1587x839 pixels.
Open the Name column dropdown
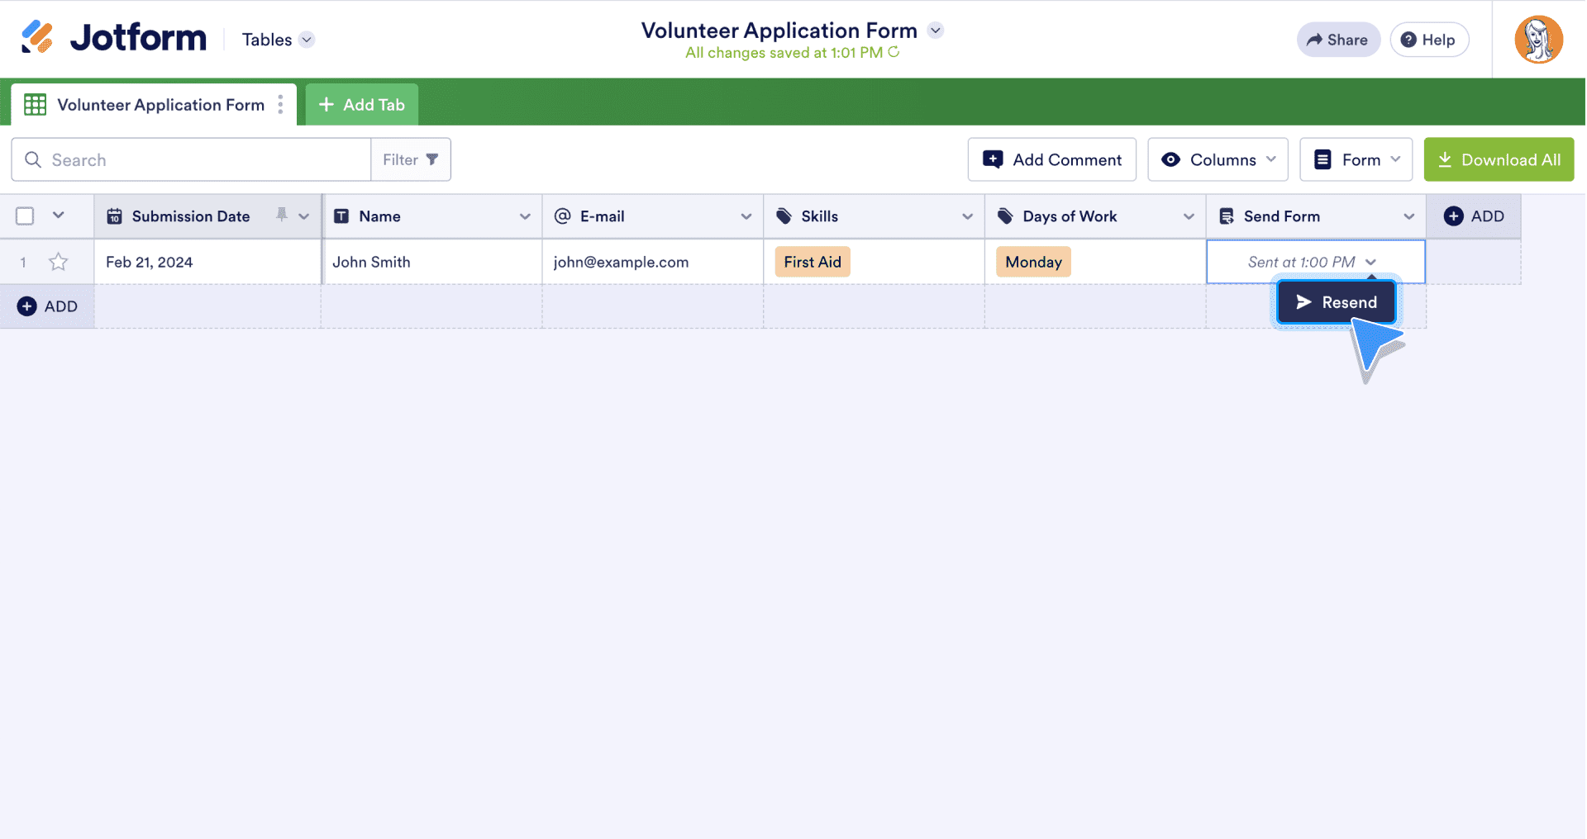(x=527, y=216)
